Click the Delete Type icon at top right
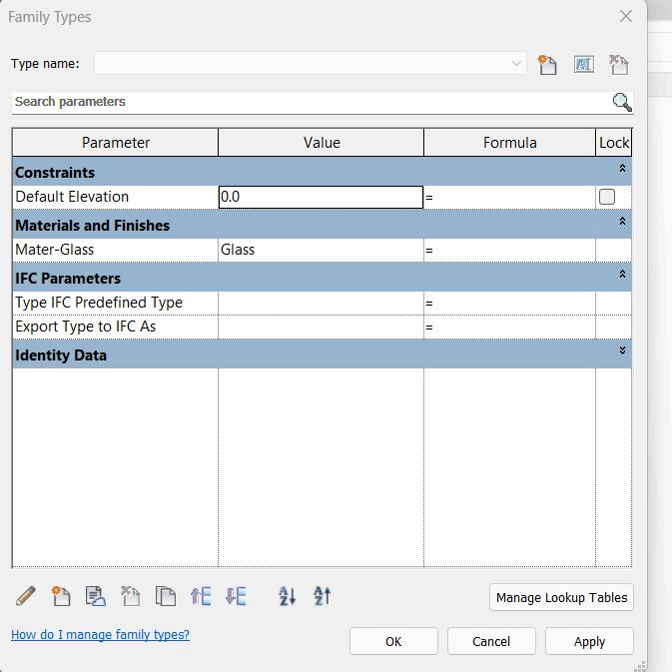The height and width of the screenshot is (672, 672). click(x=619, y=65)
